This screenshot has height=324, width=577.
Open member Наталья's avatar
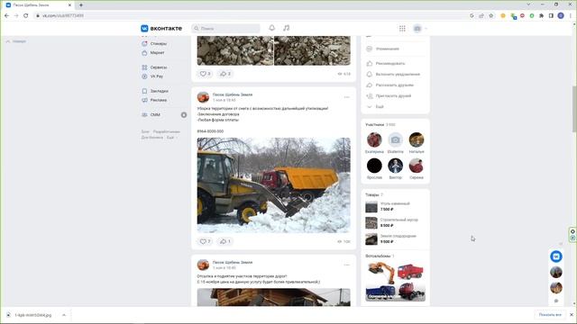(417, 139)
